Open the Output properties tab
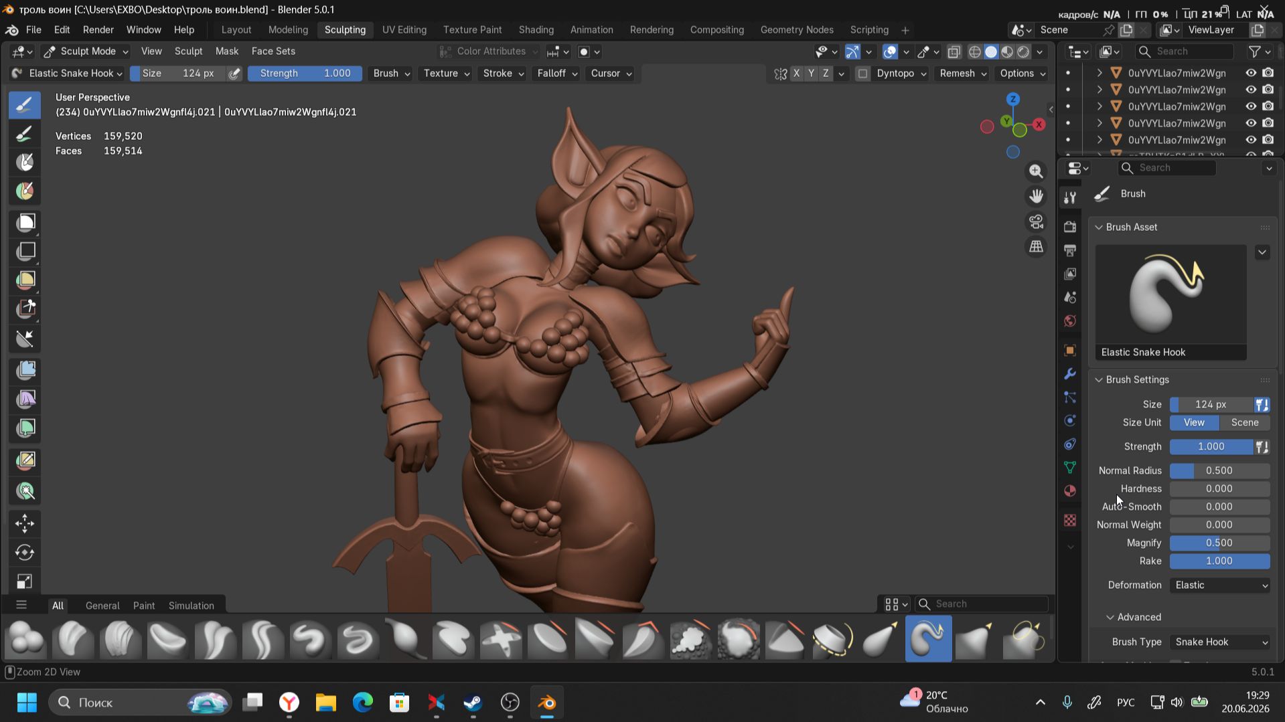The height and width of the screenshot is (722, 1285). click(1070, 250)
